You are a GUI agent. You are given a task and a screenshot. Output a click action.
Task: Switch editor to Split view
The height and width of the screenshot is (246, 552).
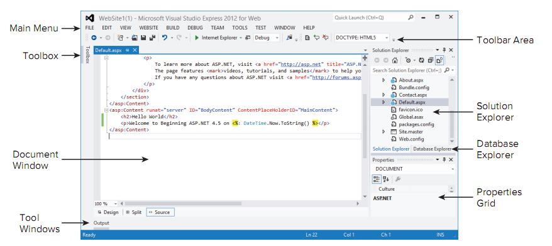[x=134, y=212]
